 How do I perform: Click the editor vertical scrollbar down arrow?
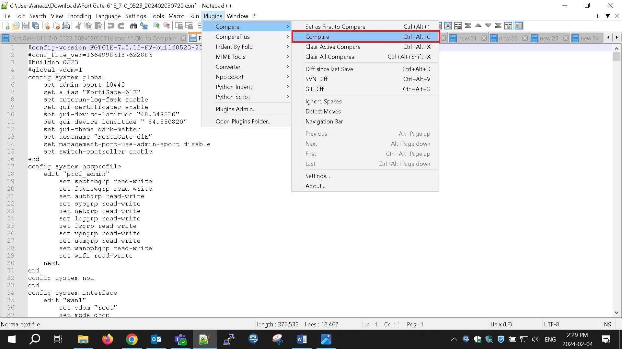click(x=616, y=312)
